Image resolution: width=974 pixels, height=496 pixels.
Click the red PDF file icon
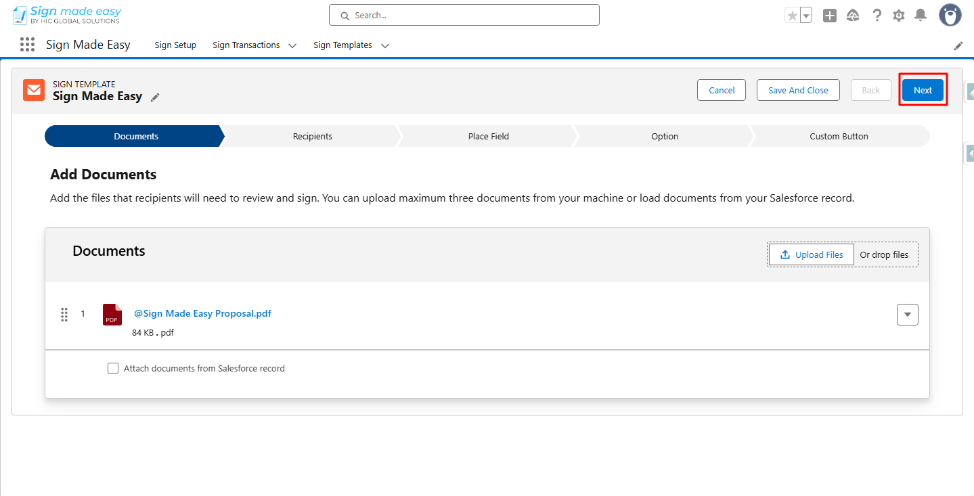(x=112, y=314)
